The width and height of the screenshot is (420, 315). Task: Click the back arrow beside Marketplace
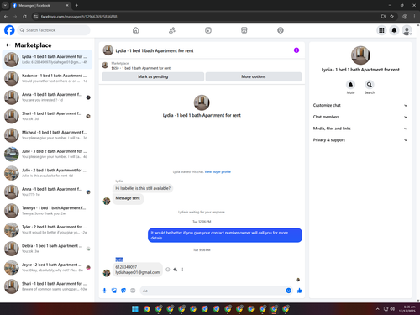[x=8, y=45]
